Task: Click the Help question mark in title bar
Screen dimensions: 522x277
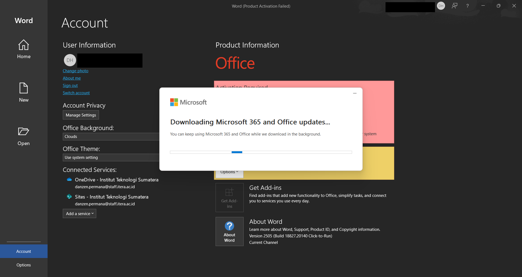Action: pyautogui.click(x=467, y=6)
